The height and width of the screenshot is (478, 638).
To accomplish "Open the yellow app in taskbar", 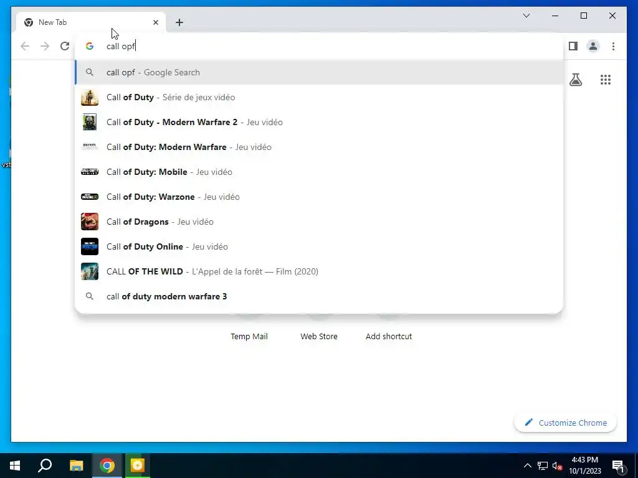I will 138,466.
